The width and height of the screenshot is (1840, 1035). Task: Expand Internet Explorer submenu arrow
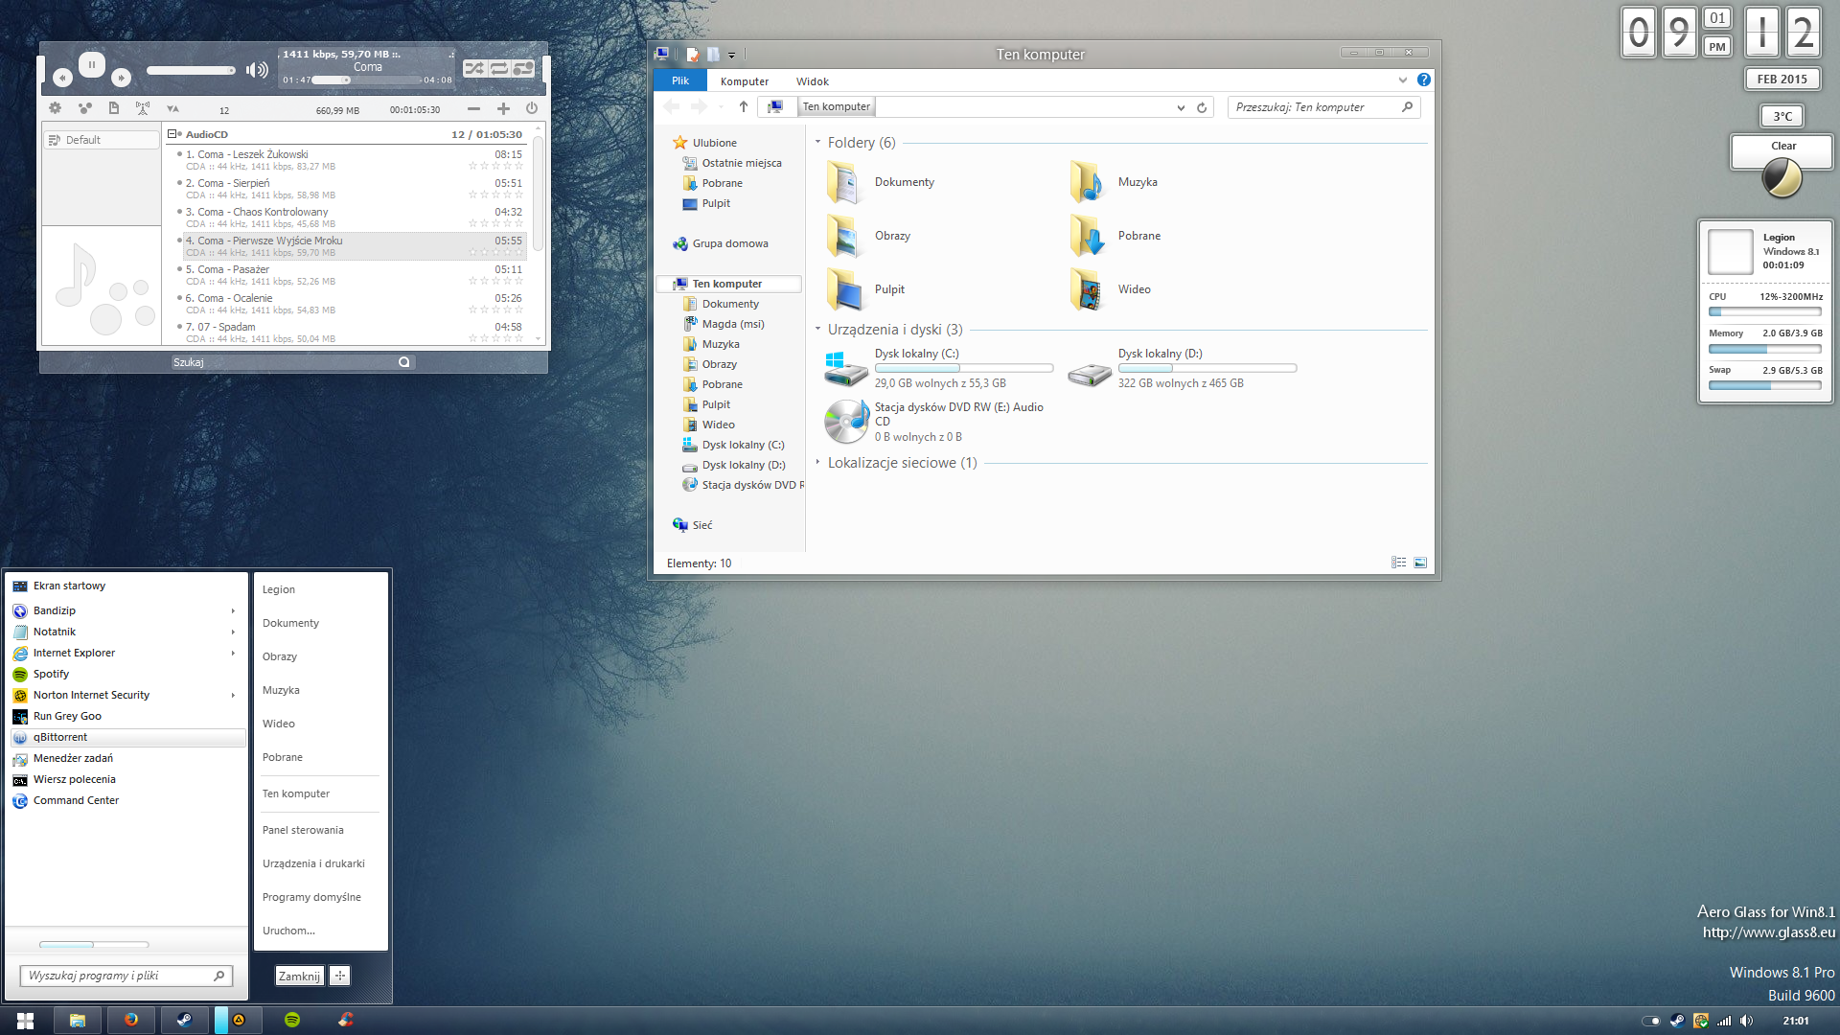click(x=233, y=654)
